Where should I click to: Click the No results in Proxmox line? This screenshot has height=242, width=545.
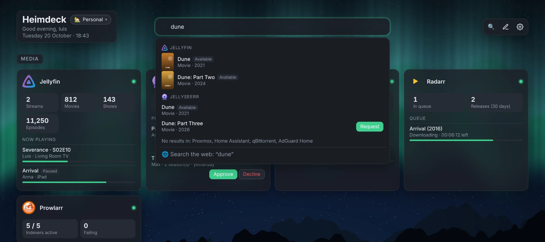tap(237, 141)
